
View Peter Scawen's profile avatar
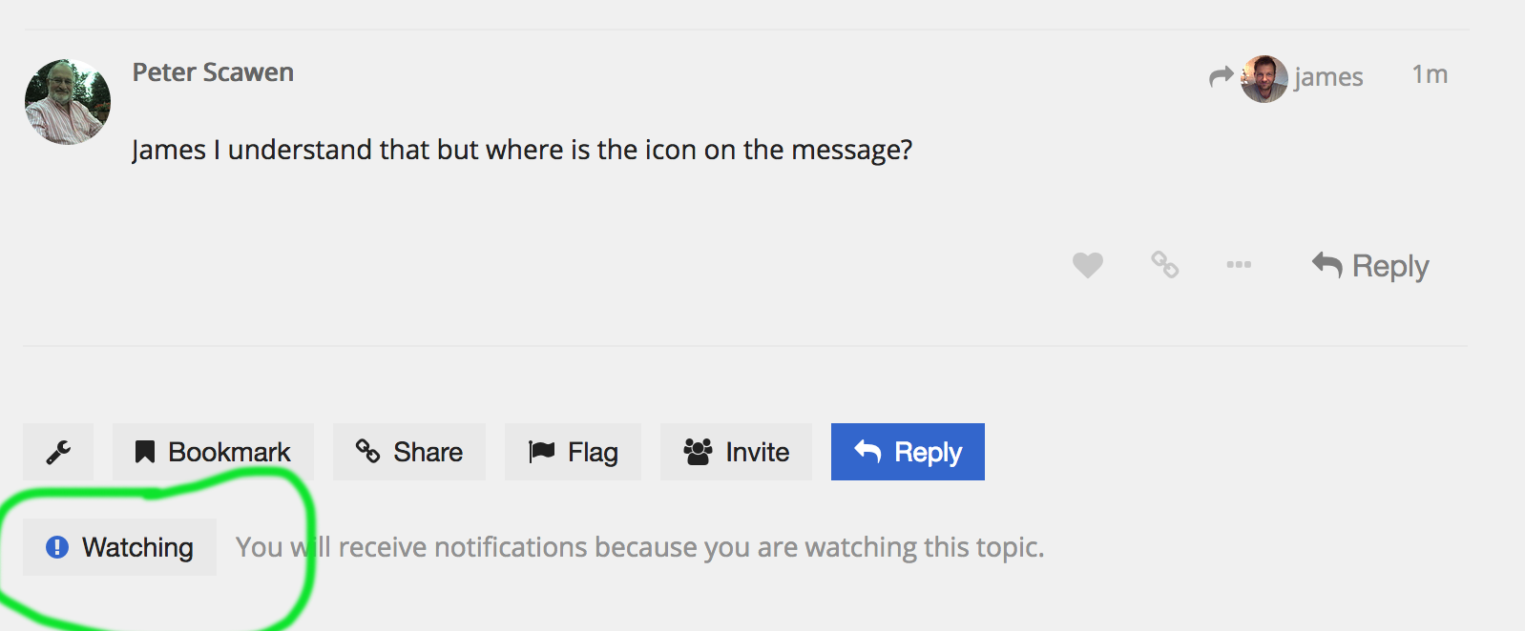68,102
